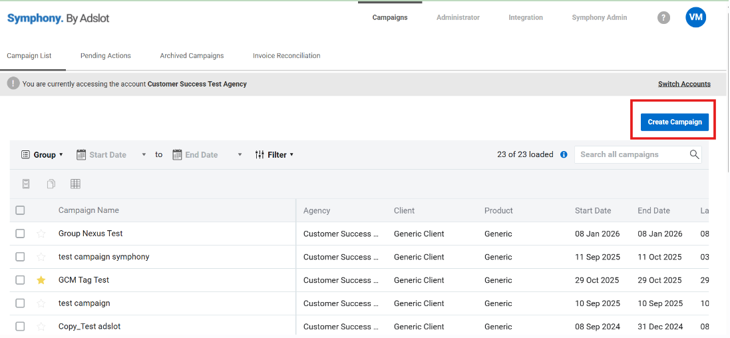Click the PDF export icon in grid toolbar

pyautogui.click(x=26, y=184)
